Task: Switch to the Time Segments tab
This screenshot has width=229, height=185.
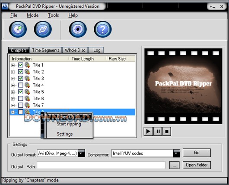Action: 46,50
